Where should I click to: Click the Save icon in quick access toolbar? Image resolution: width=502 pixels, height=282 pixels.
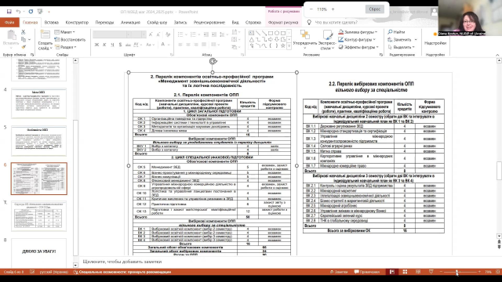click(9, 12)
